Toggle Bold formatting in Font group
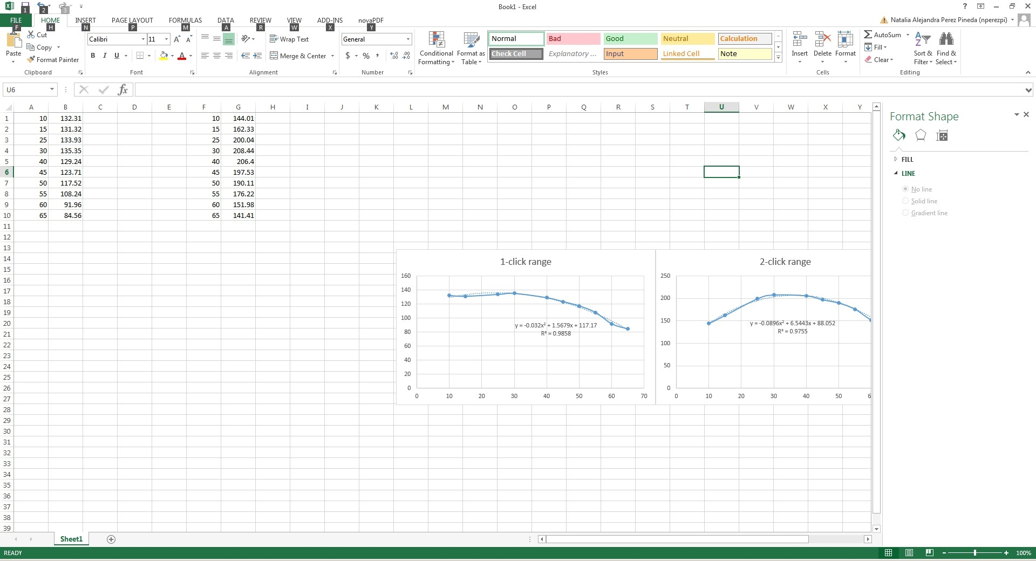Image resolution: width=1036 pixels, height=561 pixels. [x=93, y=56]
